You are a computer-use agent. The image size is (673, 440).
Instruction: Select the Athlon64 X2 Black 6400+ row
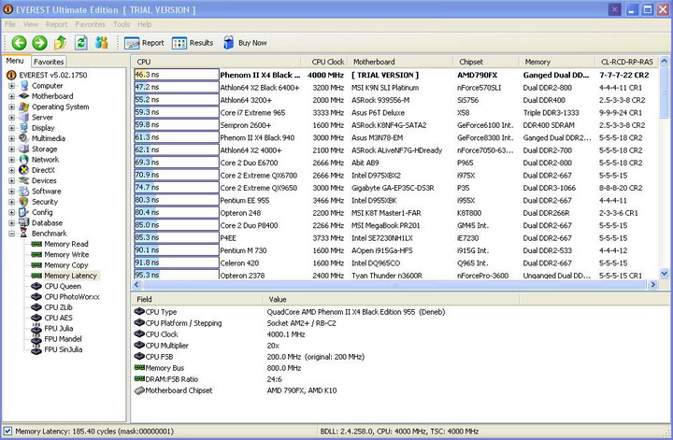[395, 88]
